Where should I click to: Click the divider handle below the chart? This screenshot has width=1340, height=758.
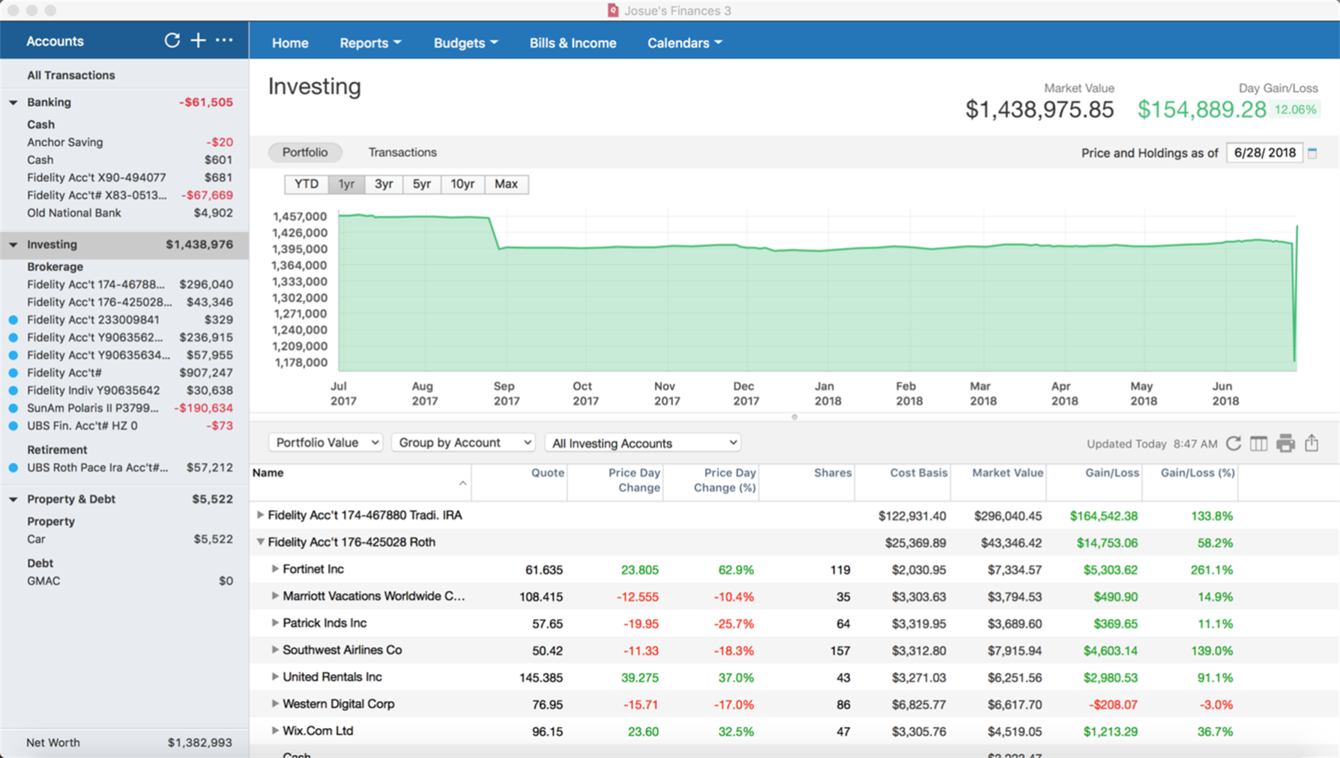(x=794, y=417)
